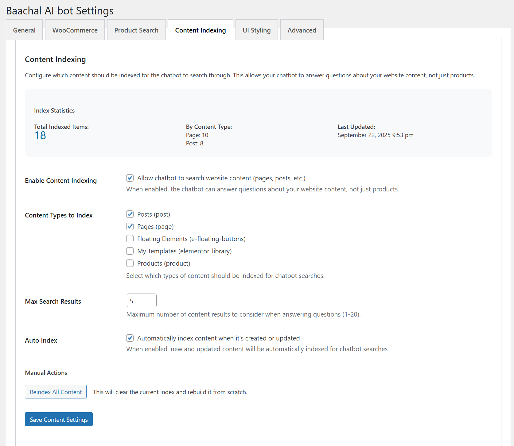Click inside the Max Search Results field

141,300
